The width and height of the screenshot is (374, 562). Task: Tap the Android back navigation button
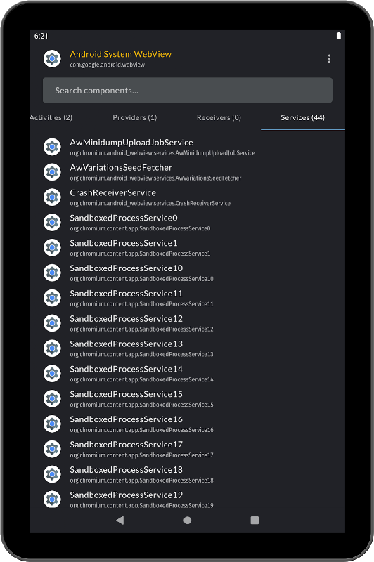(120, 521)
